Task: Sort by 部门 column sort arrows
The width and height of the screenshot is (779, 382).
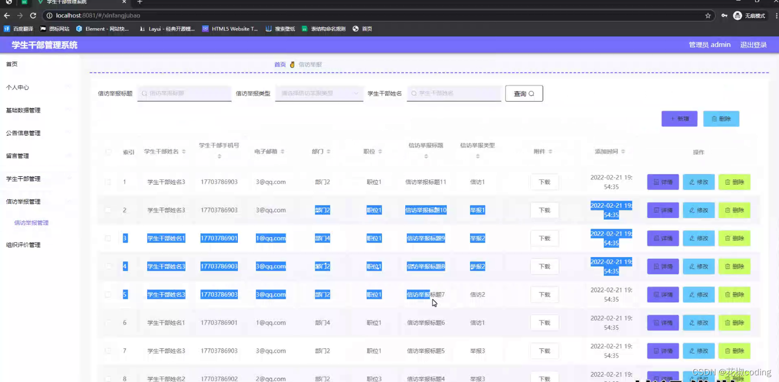Action: pyautogui.click(x=328, y=152)
